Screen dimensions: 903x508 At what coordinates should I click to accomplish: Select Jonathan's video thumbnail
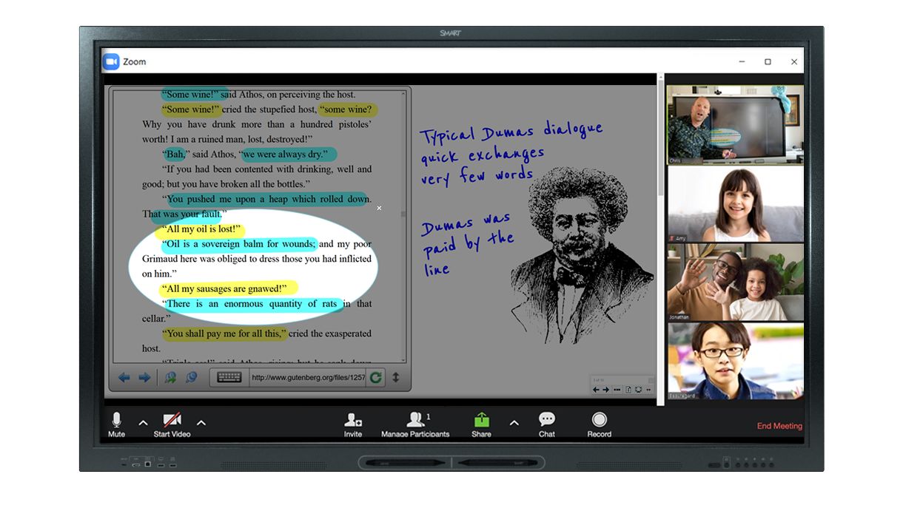click(x=735, y=282)
